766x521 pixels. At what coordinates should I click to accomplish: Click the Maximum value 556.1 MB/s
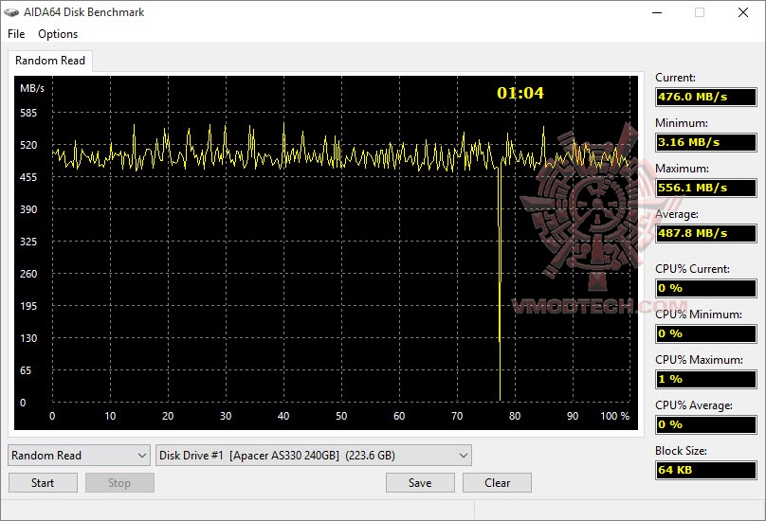706,188
